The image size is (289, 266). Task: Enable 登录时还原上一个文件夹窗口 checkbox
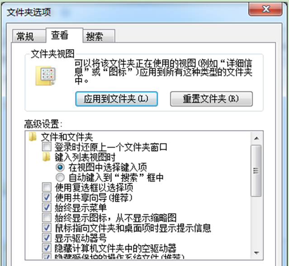(47, 147)
